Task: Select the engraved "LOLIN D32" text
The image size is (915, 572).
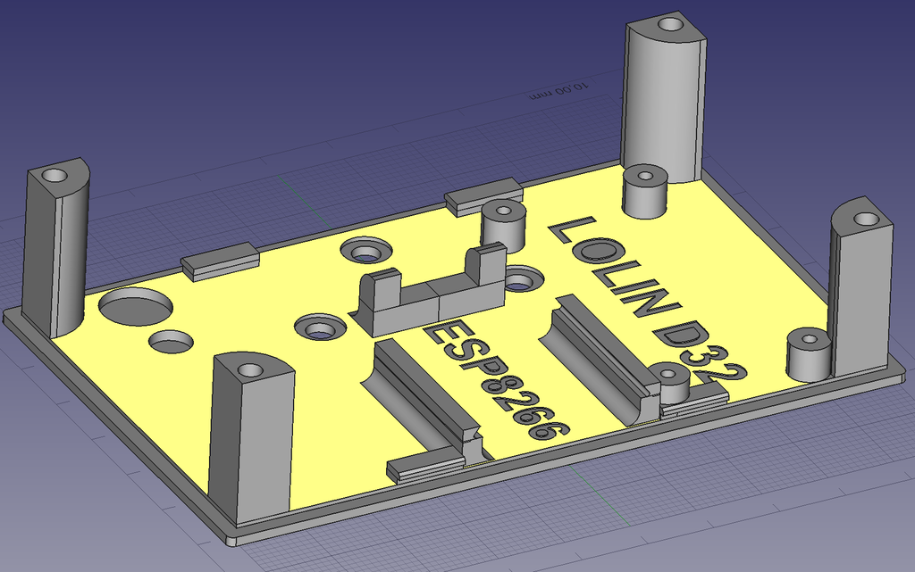Action: coord(648,299)
